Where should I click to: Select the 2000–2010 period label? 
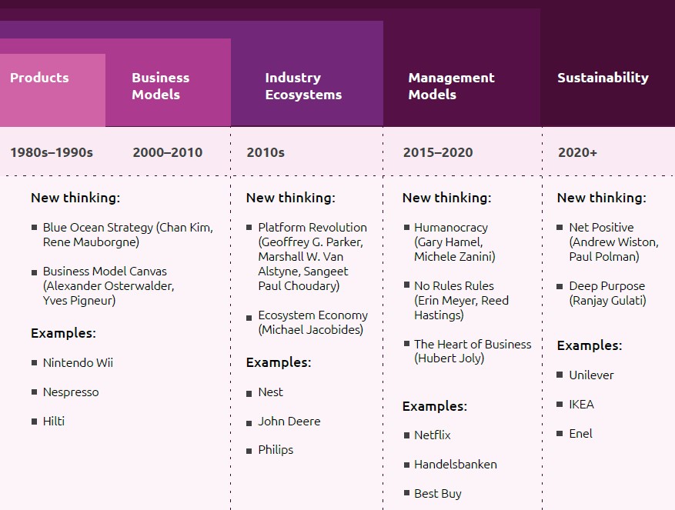click(x=167, y=152)
